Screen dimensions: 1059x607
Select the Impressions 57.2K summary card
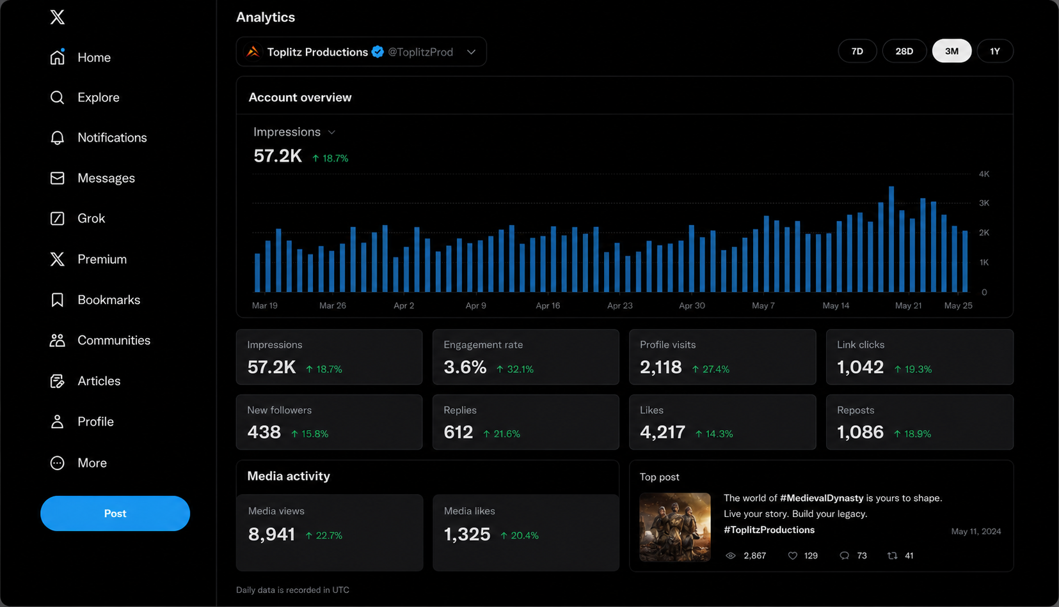click(x=329, y=357)
